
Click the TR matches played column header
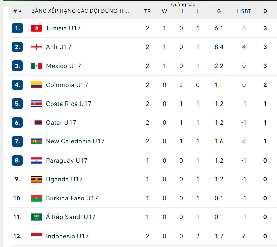coord(147,11)
